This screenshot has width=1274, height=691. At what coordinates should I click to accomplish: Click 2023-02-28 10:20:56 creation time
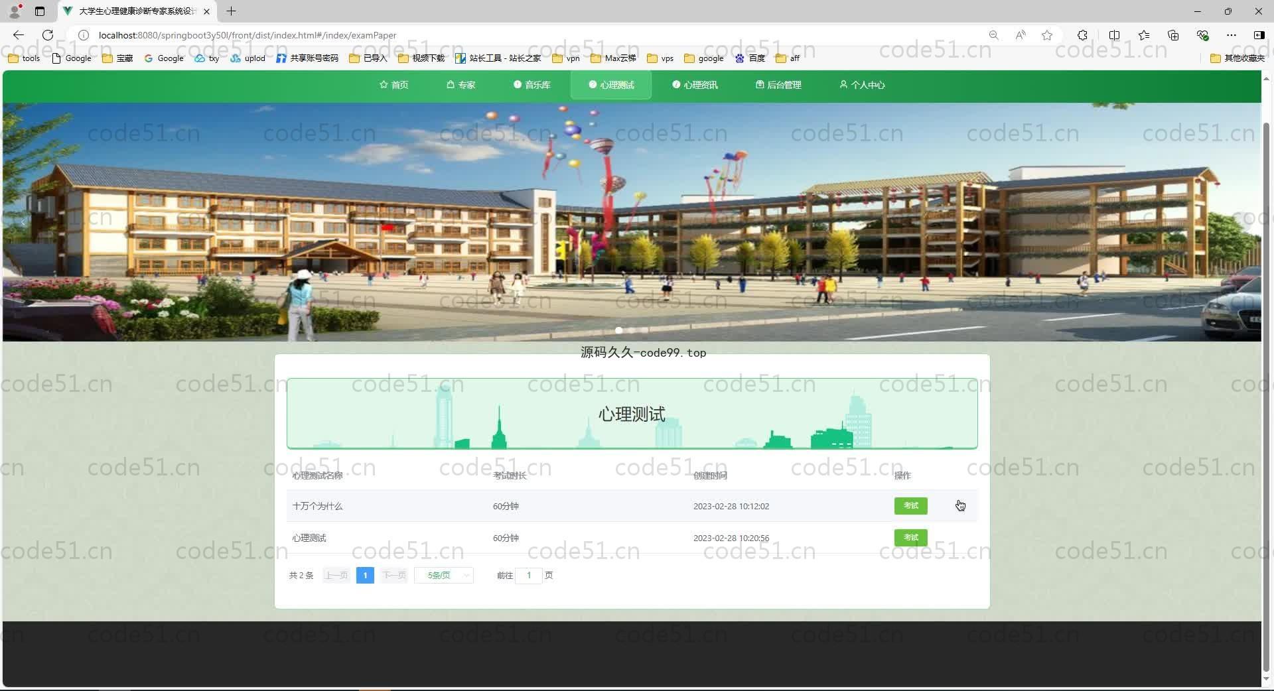click(731, 538)
